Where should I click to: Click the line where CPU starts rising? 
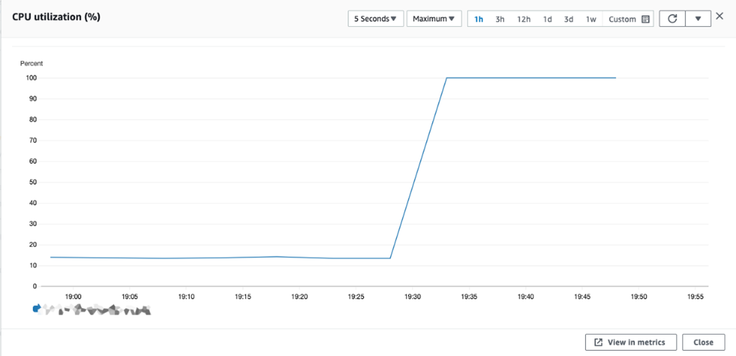[x=391, y=258]
